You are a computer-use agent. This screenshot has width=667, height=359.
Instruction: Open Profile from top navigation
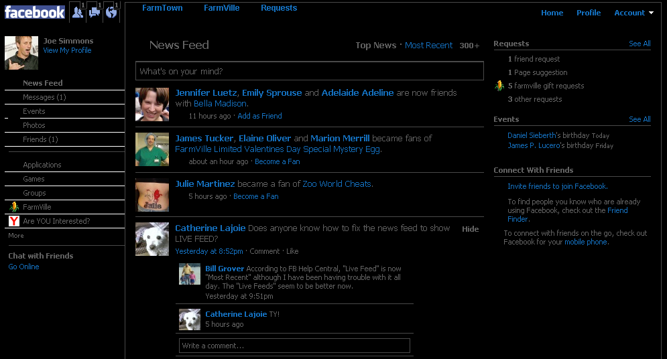coord(589,13)
